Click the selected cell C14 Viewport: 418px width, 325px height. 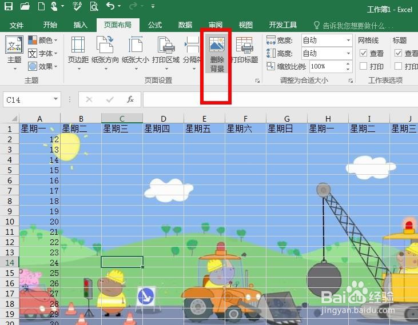point(122,262)
